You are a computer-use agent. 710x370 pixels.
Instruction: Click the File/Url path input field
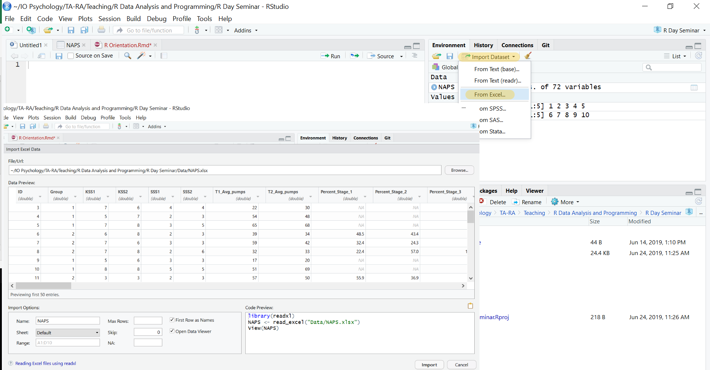[225, 170]
